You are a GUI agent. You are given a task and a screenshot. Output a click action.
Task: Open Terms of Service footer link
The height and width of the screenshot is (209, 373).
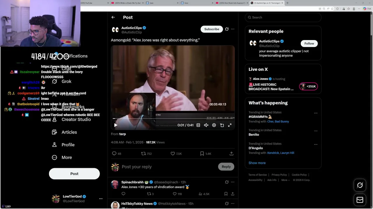coord(258,175)
